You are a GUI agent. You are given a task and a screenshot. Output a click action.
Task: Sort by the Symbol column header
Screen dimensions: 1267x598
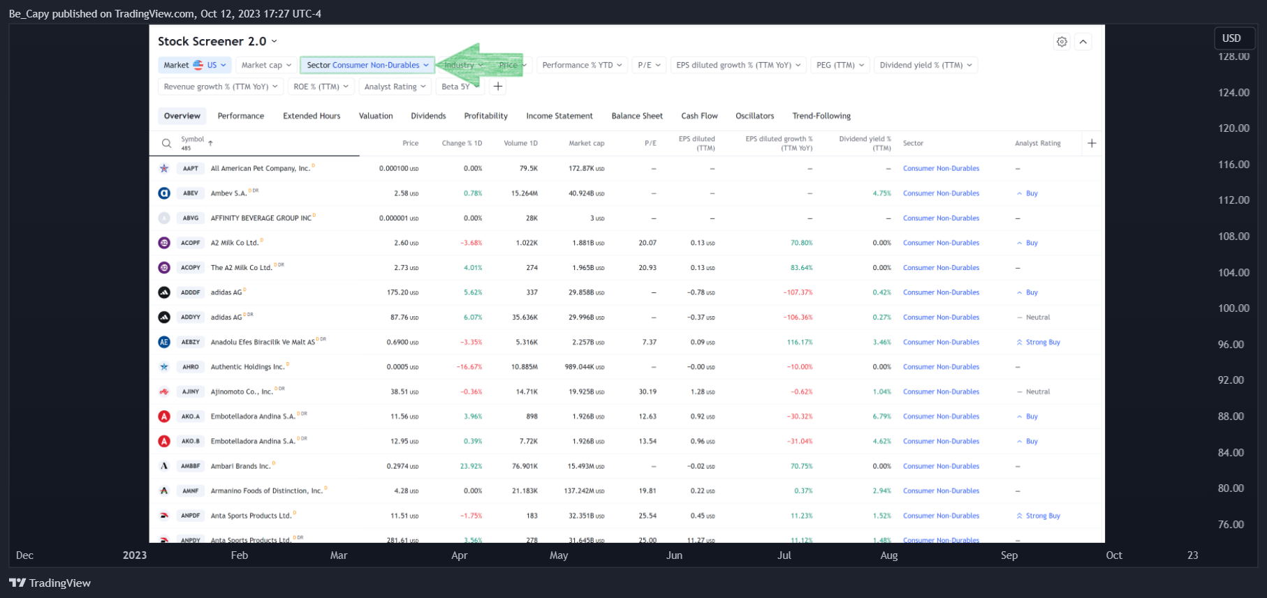pyautogui.click(x=193, y=140)
